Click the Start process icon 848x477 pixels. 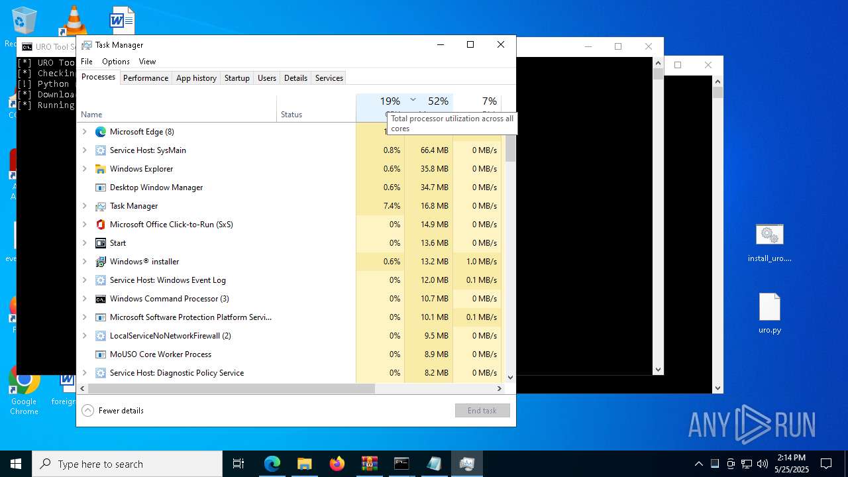pyautogui.click(x=101, y=243)
